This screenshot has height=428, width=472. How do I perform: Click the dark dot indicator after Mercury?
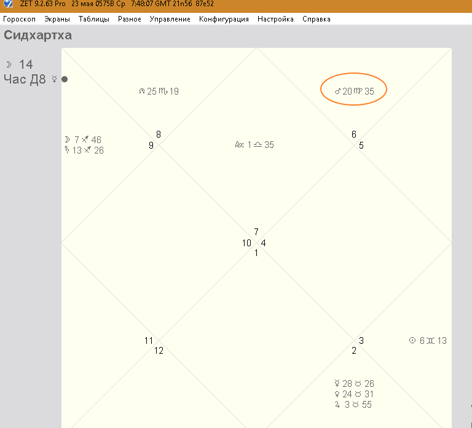click(x=65, y=79)
